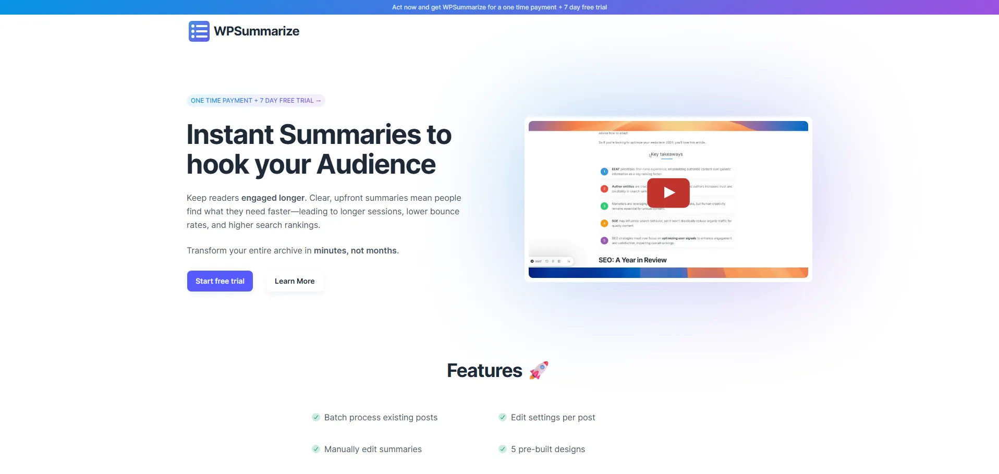The width and height of the screenshot is (999, 474).
Task: Click checkmark beside 5 pre-built designs
Action: [x=503, y=449]
